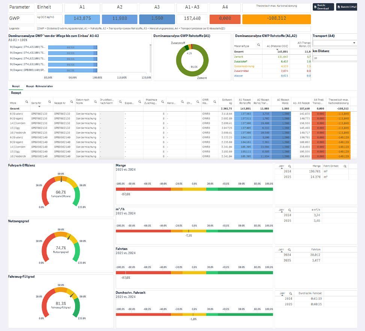The image size is (365, 331).
Task: Select bar for 9|Bregenz|37HL421100
Action: (x=72, y=47)
